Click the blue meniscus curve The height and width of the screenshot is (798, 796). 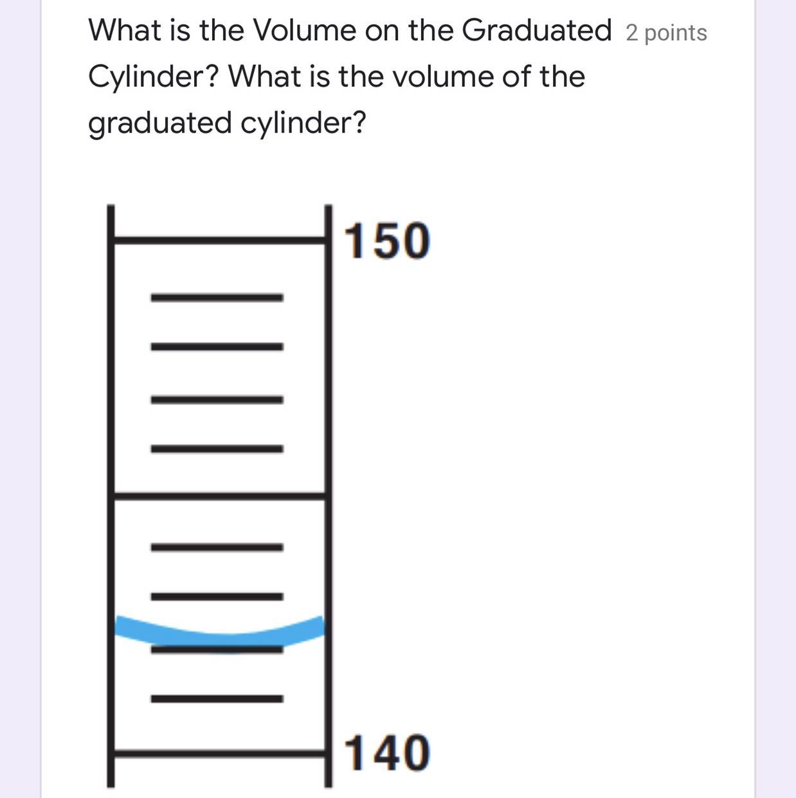point(219,635)
